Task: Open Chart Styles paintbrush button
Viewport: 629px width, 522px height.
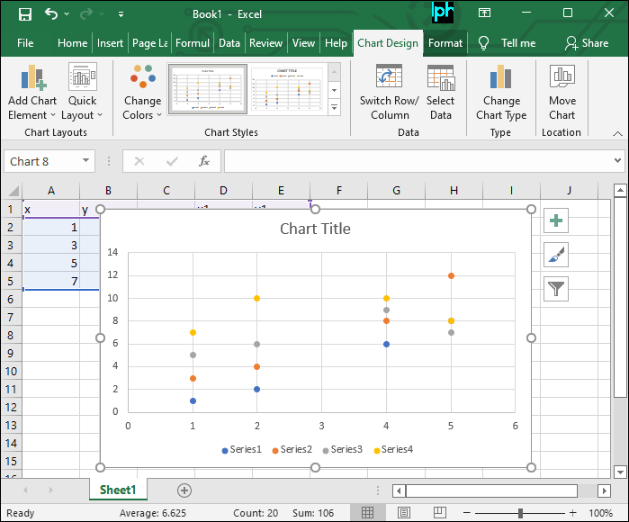Action: click(556, 255)
